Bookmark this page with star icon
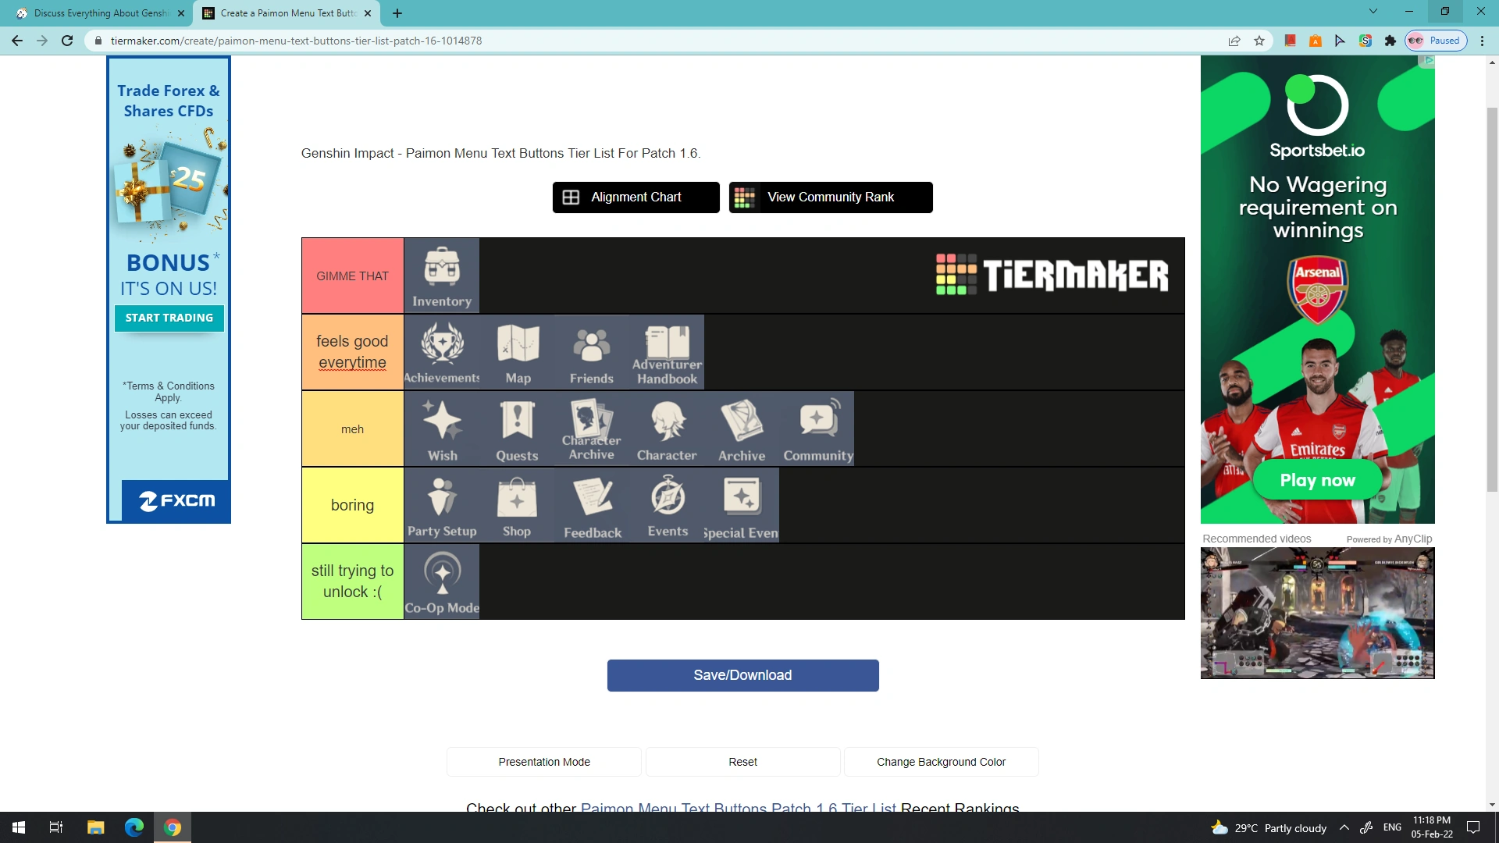 1259,41
